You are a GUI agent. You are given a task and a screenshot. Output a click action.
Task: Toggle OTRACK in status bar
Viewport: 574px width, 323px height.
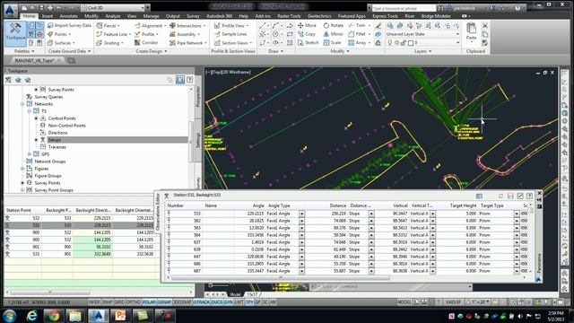pos(201,302)
